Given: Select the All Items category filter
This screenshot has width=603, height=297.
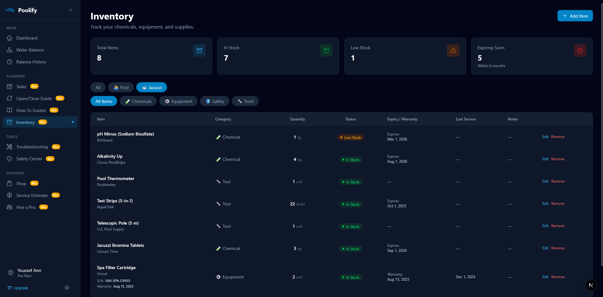Looking at the screenshot, I should (104, 101).
